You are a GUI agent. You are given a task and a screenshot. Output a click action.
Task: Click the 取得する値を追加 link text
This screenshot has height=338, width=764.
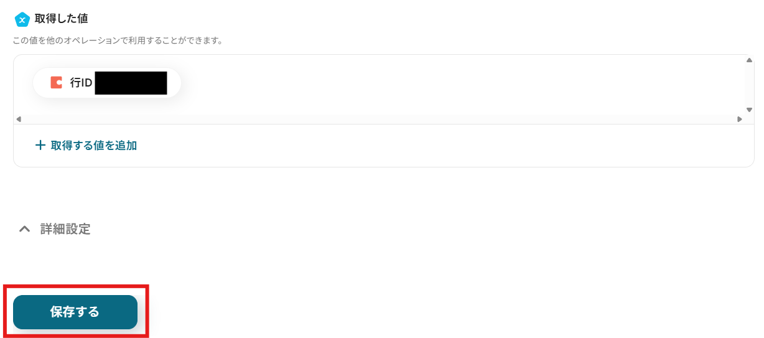93,146
